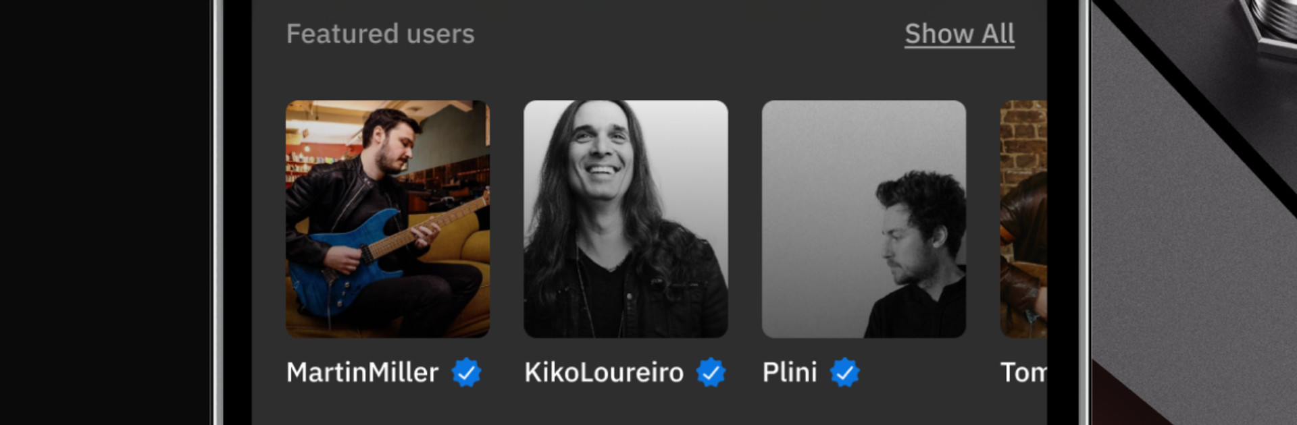Open the partially visible fourth user photo
The height and width of the screenshot is (425, 1297).
point(1023,219)
